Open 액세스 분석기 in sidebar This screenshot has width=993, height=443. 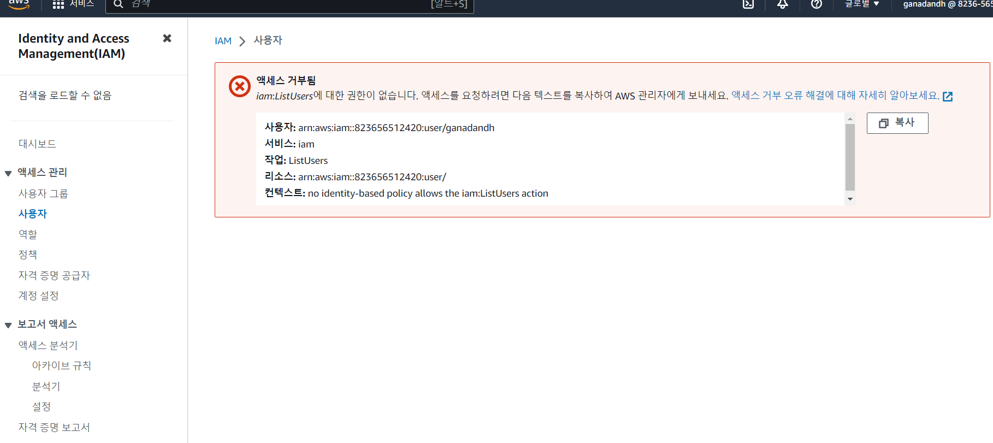pyautogui.click(x=48, y=345)
